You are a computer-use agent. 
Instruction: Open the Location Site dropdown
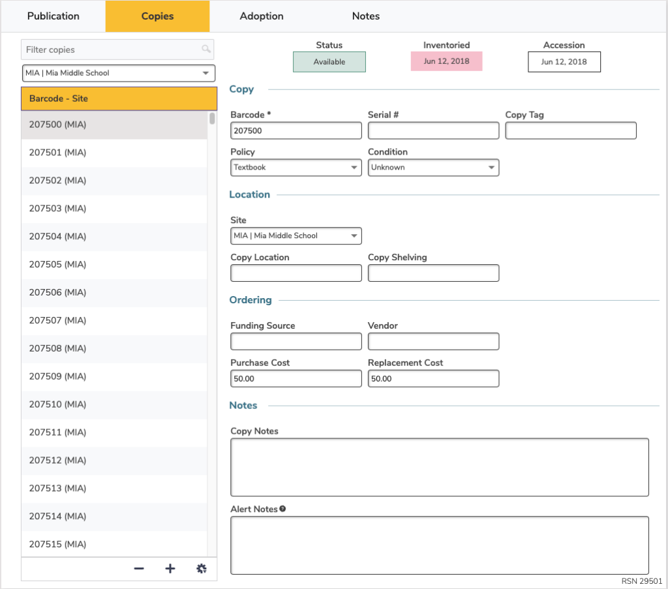coord(296,236)
